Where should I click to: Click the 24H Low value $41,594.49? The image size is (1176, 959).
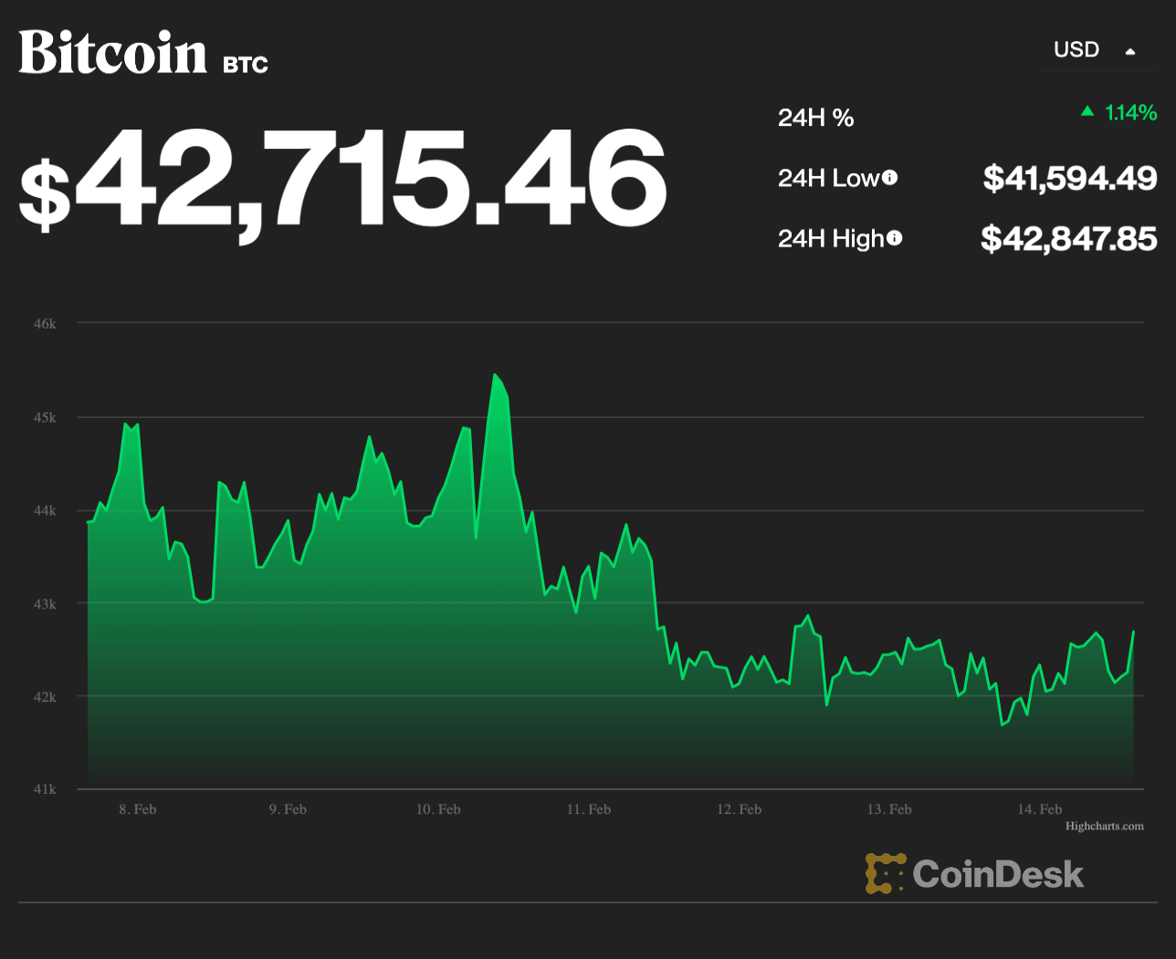pyautogui.click(x=1069, y=178)
